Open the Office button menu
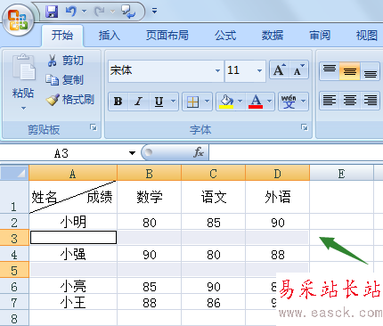This screenshot has height=326, width=383. [x=18, y=20]
